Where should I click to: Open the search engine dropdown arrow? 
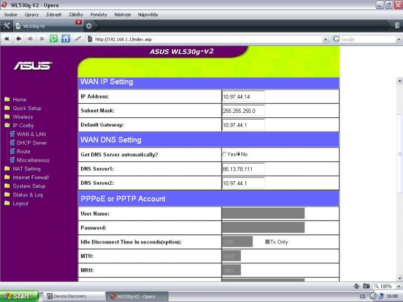click(x=399, y=39)
